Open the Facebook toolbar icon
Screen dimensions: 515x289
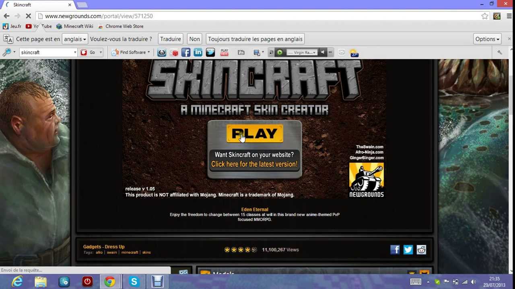click(185, 52)
